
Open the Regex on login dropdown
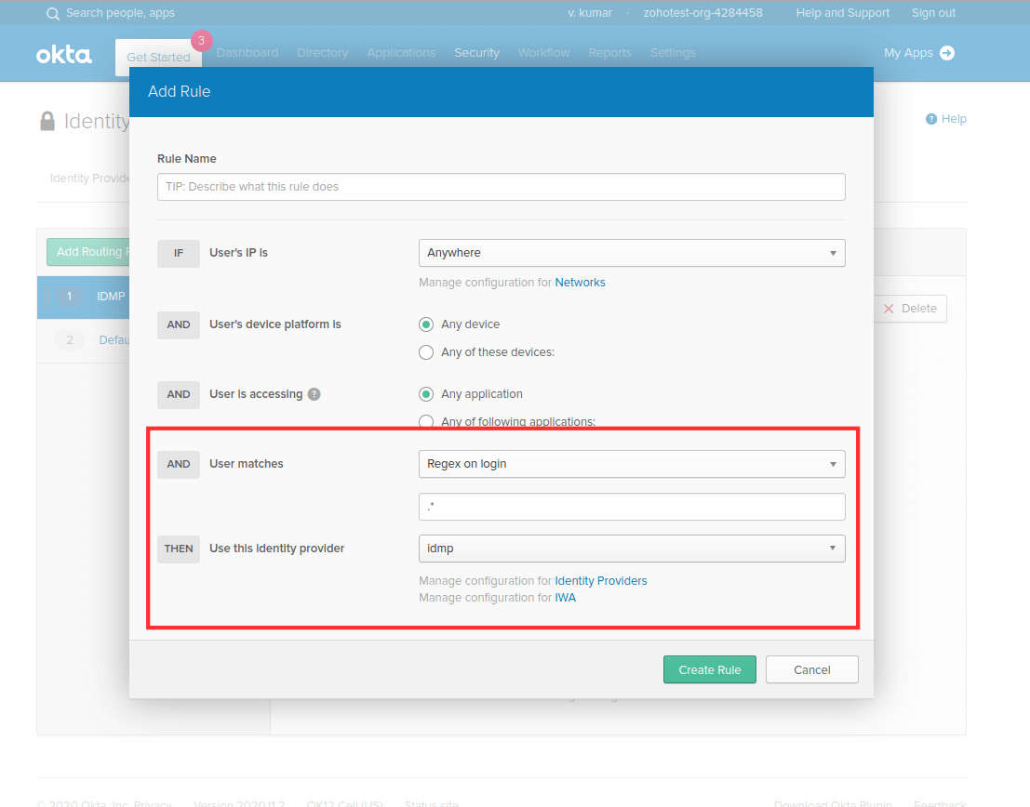pyautogui.click(x=632, y=464)
